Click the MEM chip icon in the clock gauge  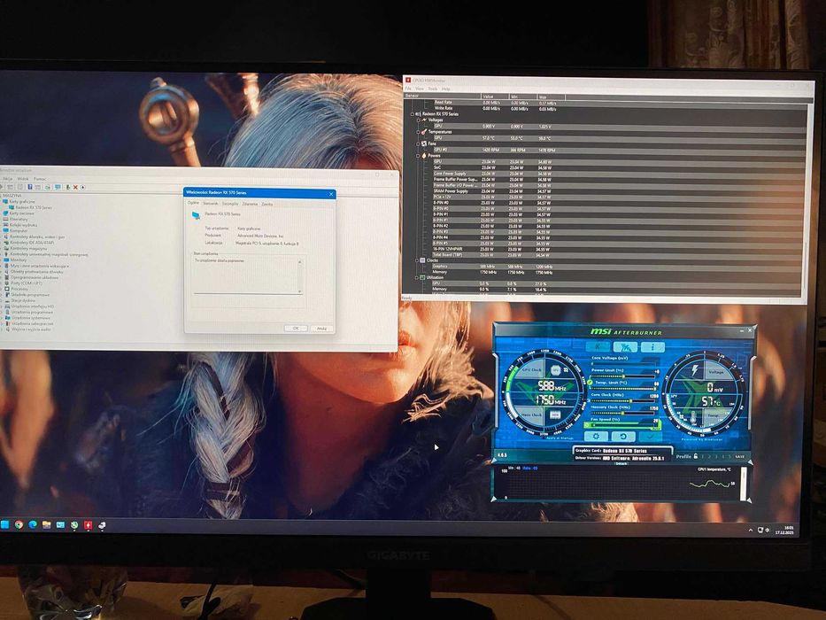(555, 415)
